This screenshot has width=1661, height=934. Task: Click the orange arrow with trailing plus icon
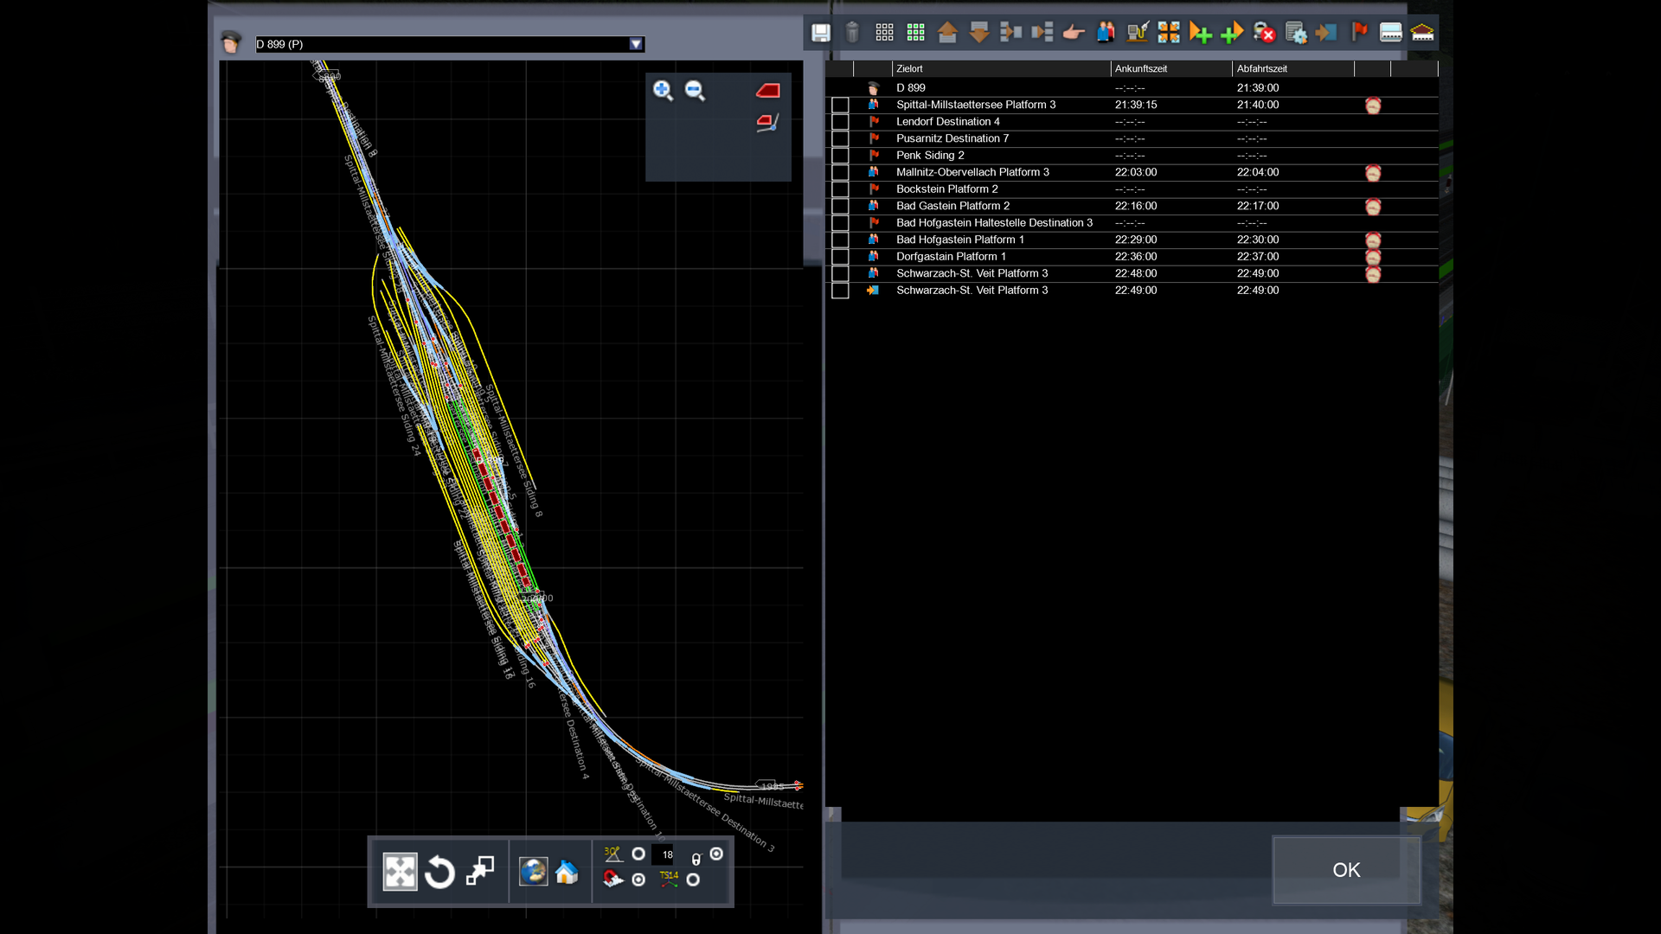coord(1201,33)
